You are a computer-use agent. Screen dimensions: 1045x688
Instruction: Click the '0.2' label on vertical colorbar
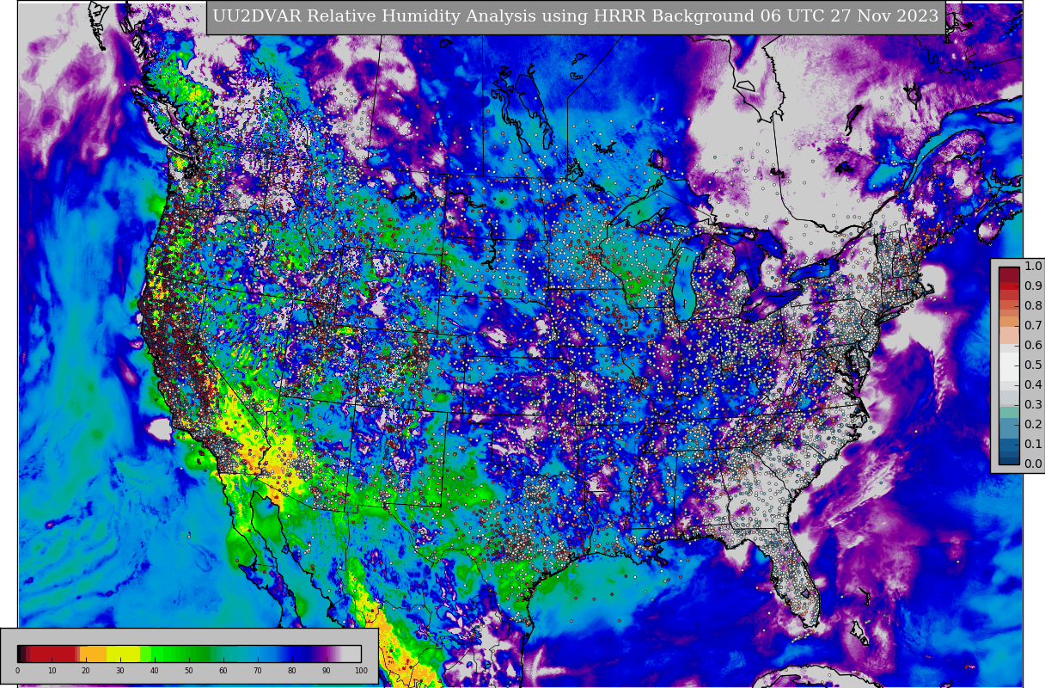coord(1032,424)
